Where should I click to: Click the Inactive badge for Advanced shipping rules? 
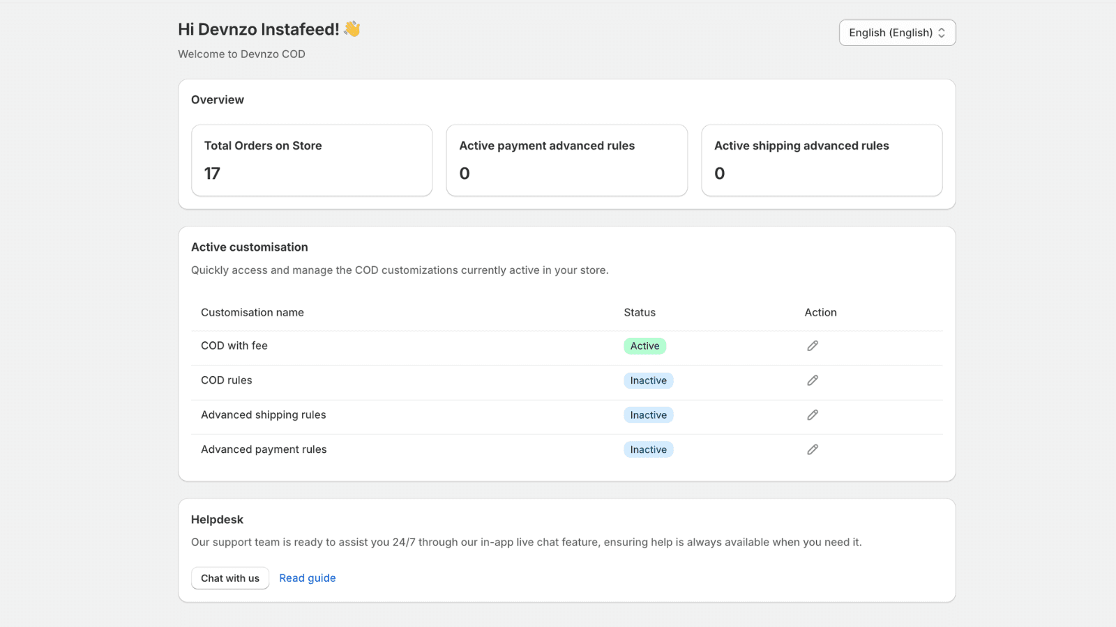(x=648, y=415)
